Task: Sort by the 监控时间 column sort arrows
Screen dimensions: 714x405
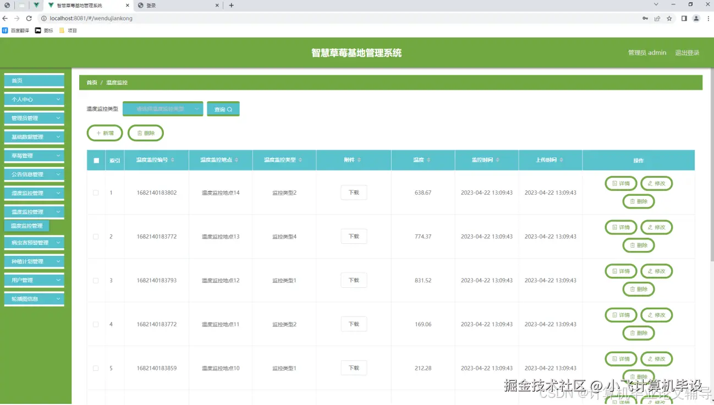Action: tap(498, 160)
